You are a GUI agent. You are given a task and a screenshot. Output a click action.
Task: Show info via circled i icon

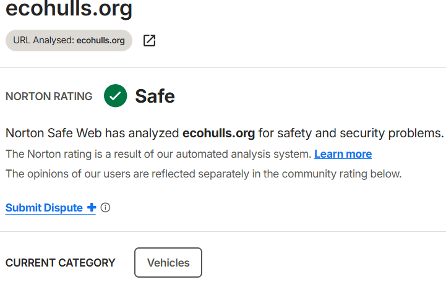(x=106, y=208)
